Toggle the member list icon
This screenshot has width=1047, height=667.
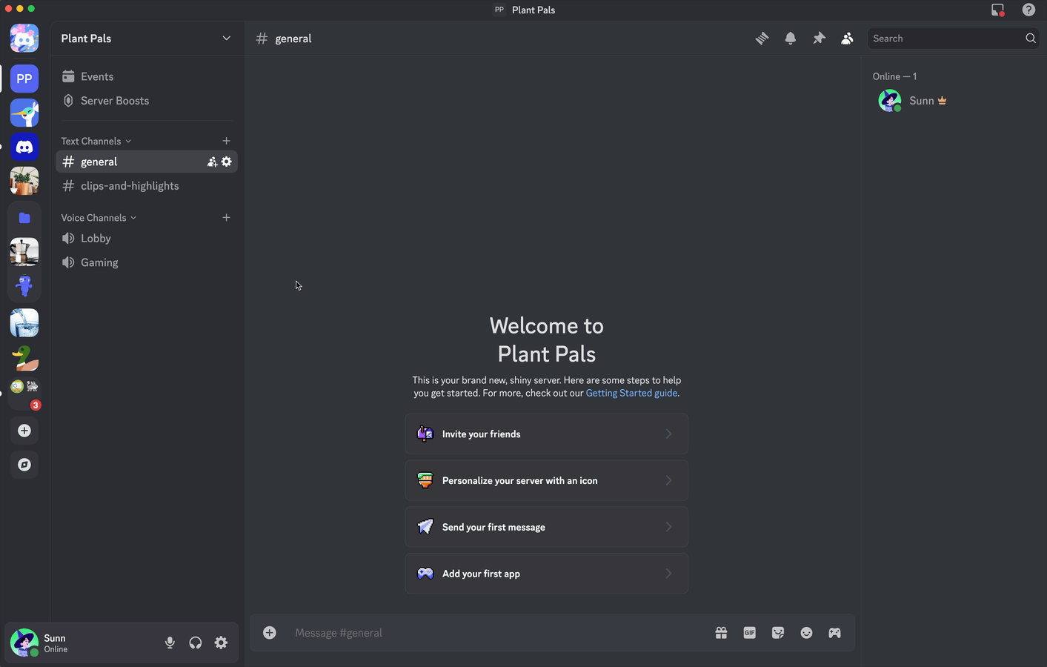pos(847,39)
